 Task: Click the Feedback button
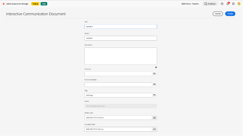(210, 4)
